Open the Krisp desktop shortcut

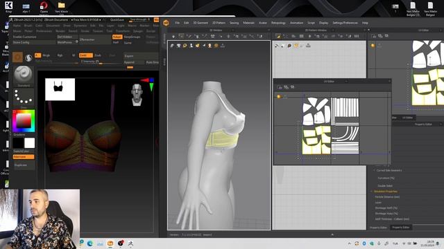click(x=8, y=8)
